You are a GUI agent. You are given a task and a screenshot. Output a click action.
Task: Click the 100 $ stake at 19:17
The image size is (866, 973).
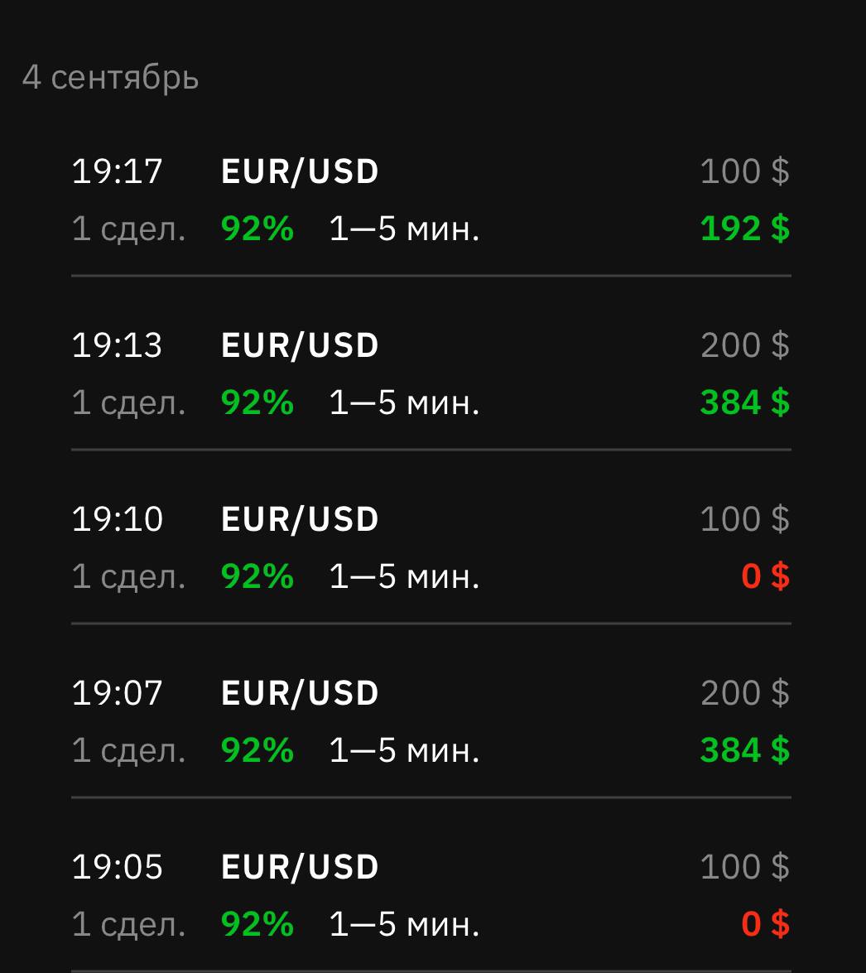pyautogui.click(x=744, y=172)
